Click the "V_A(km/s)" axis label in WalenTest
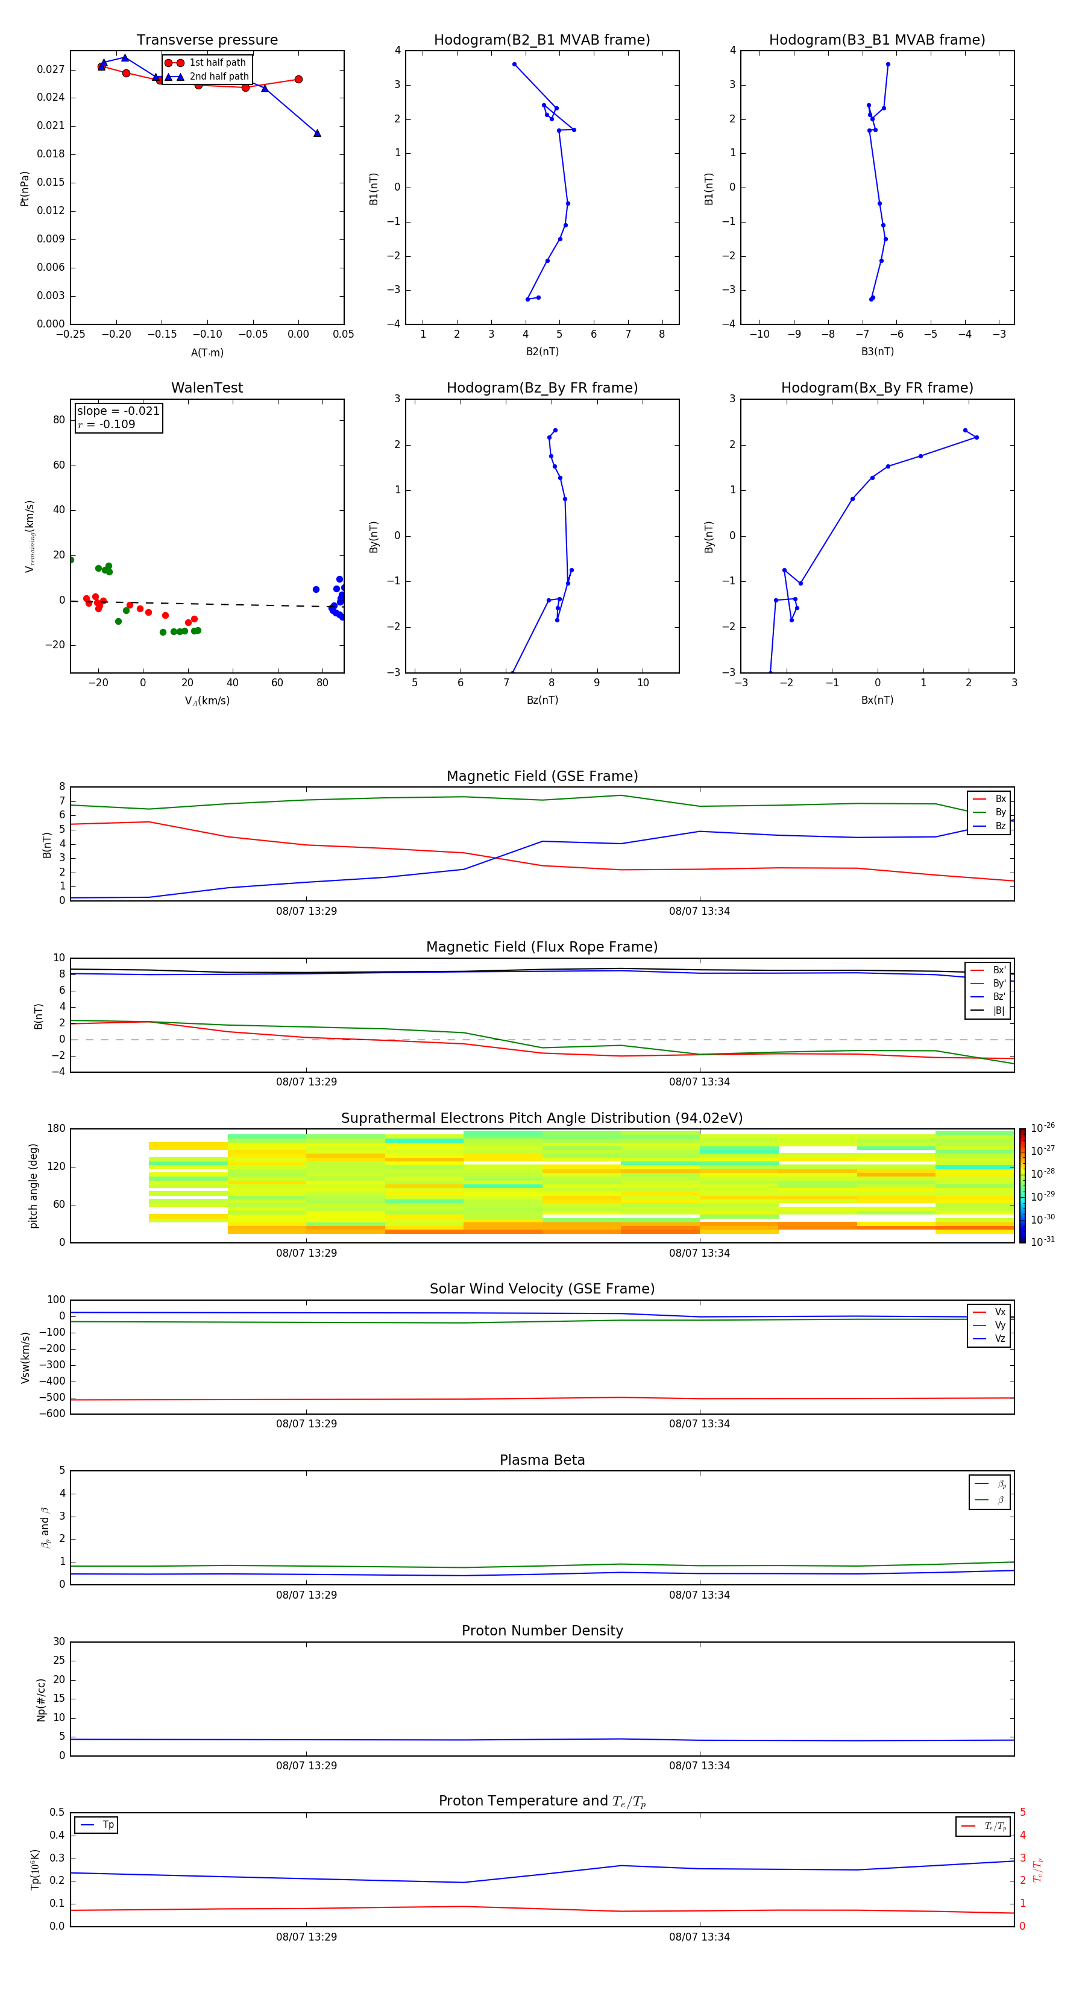The image size is (1085, 1990). pos(207,701)
